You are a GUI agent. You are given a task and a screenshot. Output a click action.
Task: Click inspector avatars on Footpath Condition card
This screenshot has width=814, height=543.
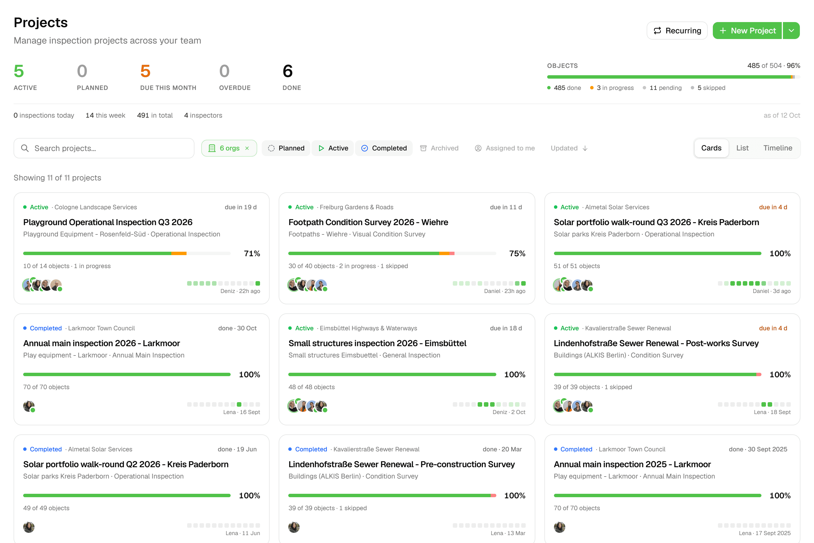click(x=308, y=285)
